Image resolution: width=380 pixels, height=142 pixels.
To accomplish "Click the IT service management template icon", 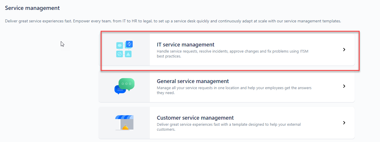I will click(124, 49).
